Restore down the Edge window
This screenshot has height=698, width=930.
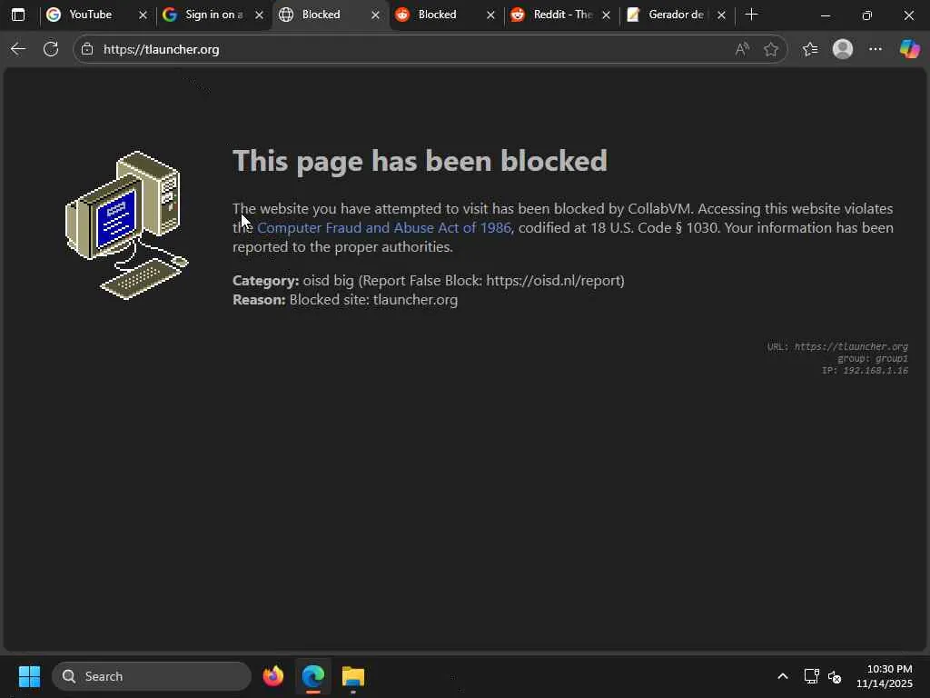tap(867, 15)
